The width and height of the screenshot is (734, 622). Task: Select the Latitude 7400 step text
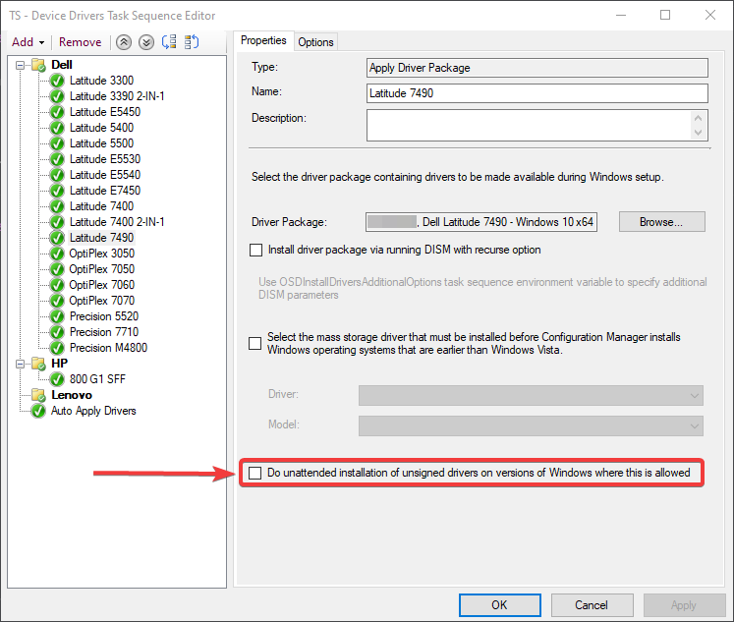point(101,206)
